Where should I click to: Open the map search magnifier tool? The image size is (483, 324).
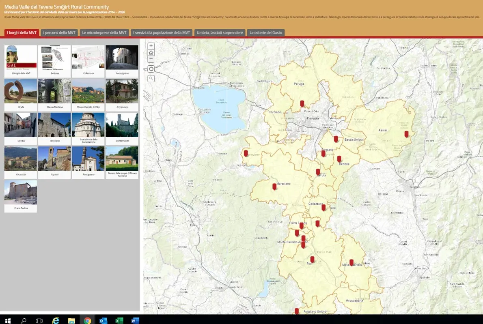pyautogui.click(x=151, y=78)
